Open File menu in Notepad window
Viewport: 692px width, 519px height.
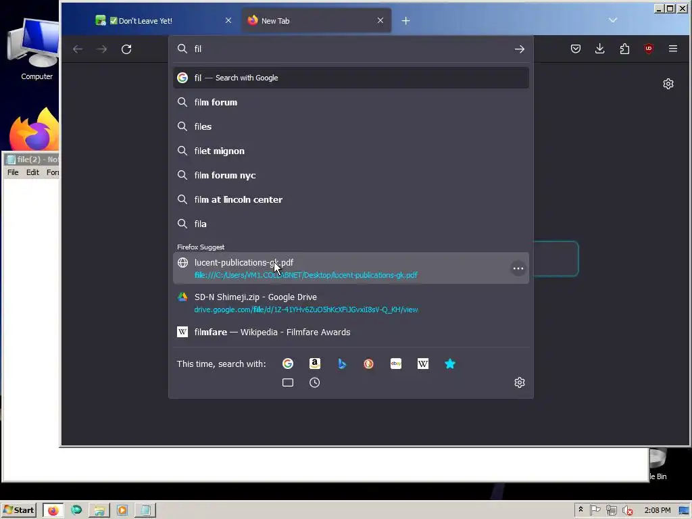(x=13, y=172)
